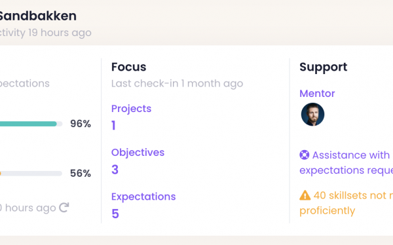Screen dimensions: 393x245
Task: Click the Sandbakken name heading
Action: click(x=38, y=16)
